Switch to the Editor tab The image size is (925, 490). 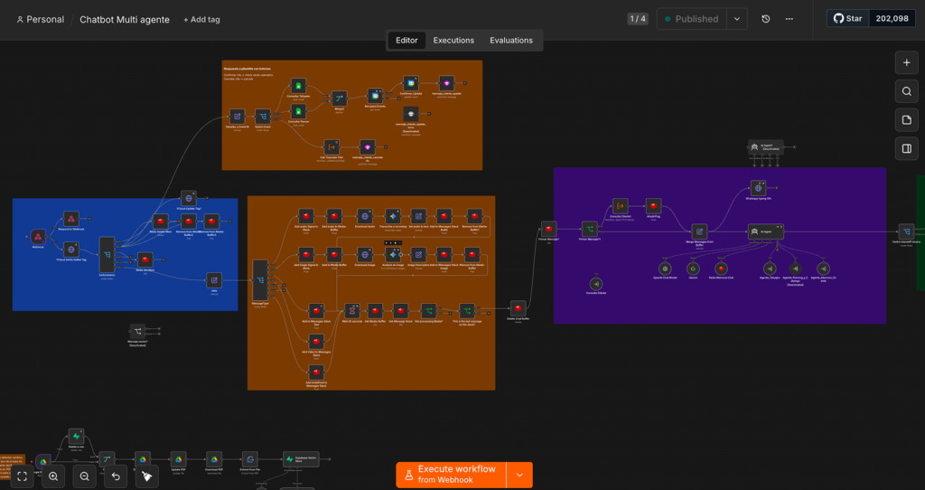click(x=406, y=40)
